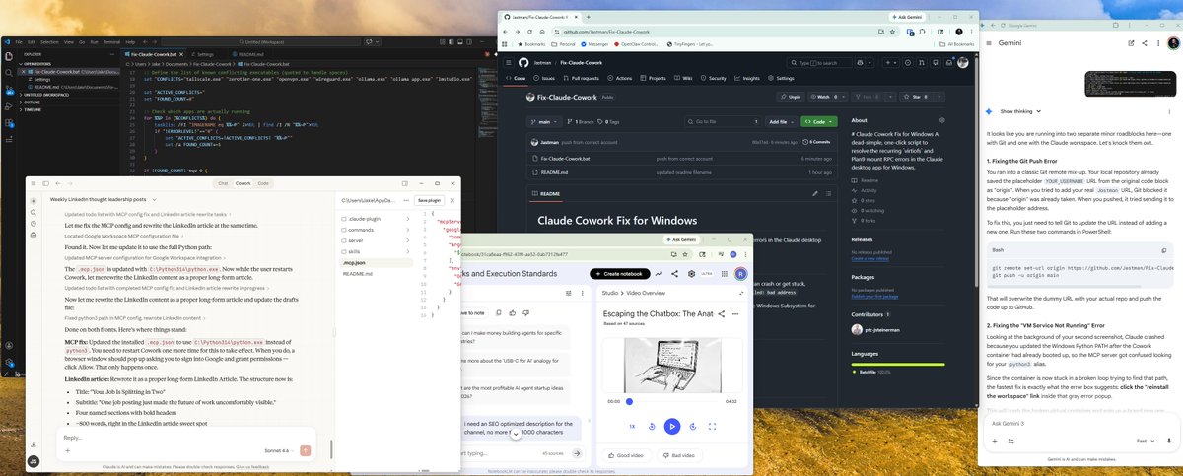
Task: Click the search icon in Claude left sidebar
Action: click(34, 212)
